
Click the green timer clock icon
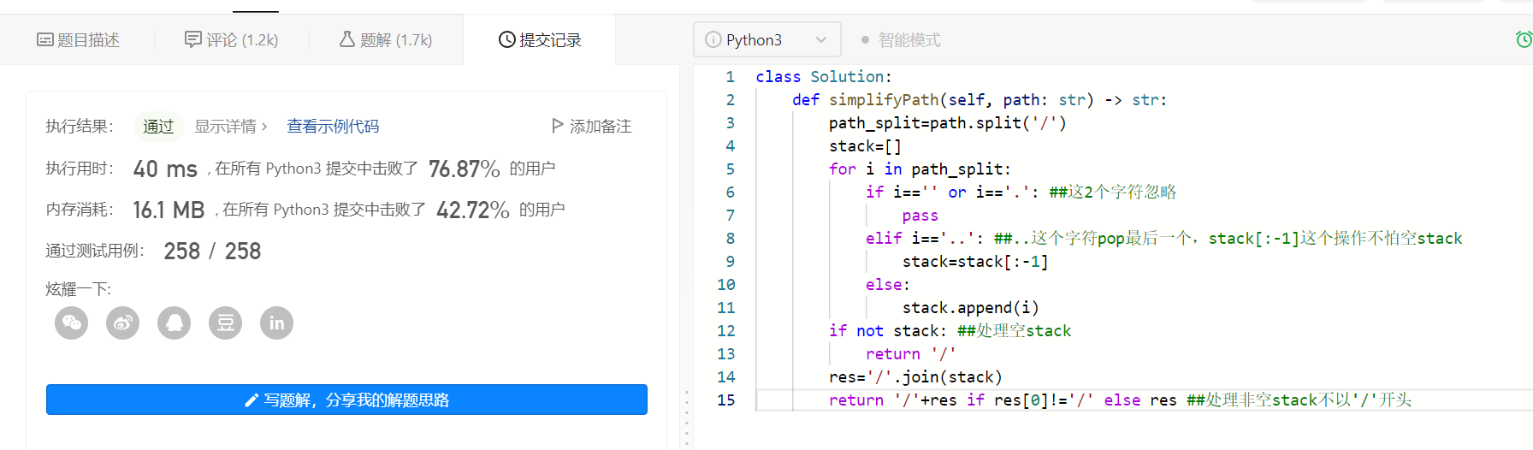click(1524, 39)
